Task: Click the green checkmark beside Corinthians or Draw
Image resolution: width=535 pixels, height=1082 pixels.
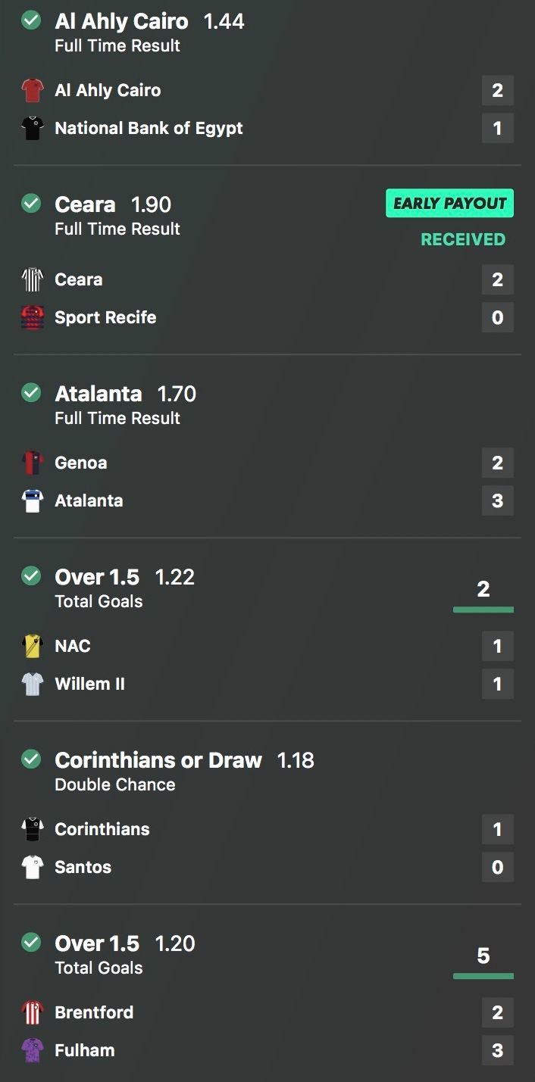Action: [31, 759]
